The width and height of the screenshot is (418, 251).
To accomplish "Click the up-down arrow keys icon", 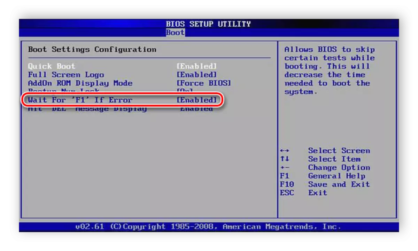I will point(285,159).
